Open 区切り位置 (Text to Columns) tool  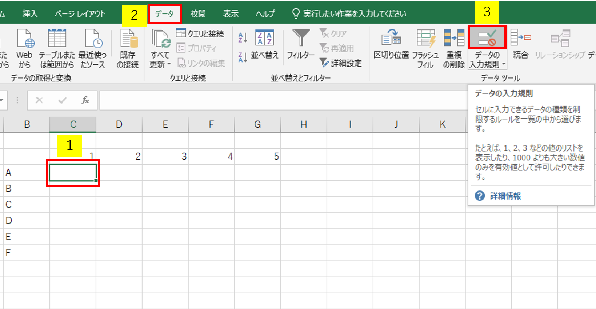click(x=391, y=38)
